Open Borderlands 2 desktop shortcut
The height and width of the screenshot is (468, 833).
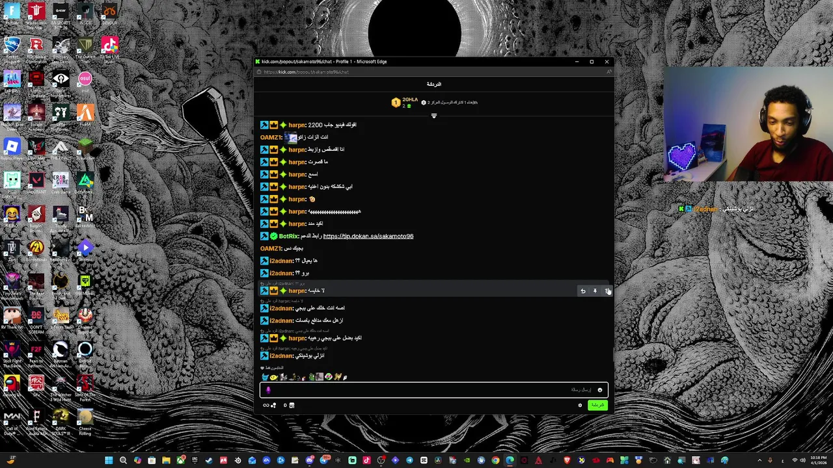(x=36, y=252)
